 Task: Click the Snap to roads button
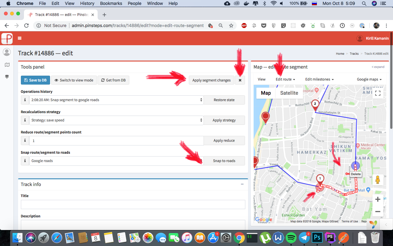pos(224,161)
